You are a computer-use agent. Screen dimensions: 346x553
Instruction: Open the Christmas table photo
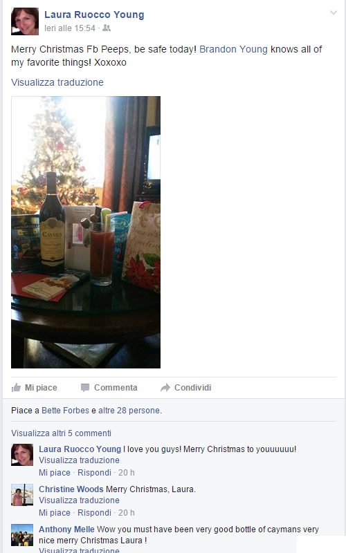(86, 232)
